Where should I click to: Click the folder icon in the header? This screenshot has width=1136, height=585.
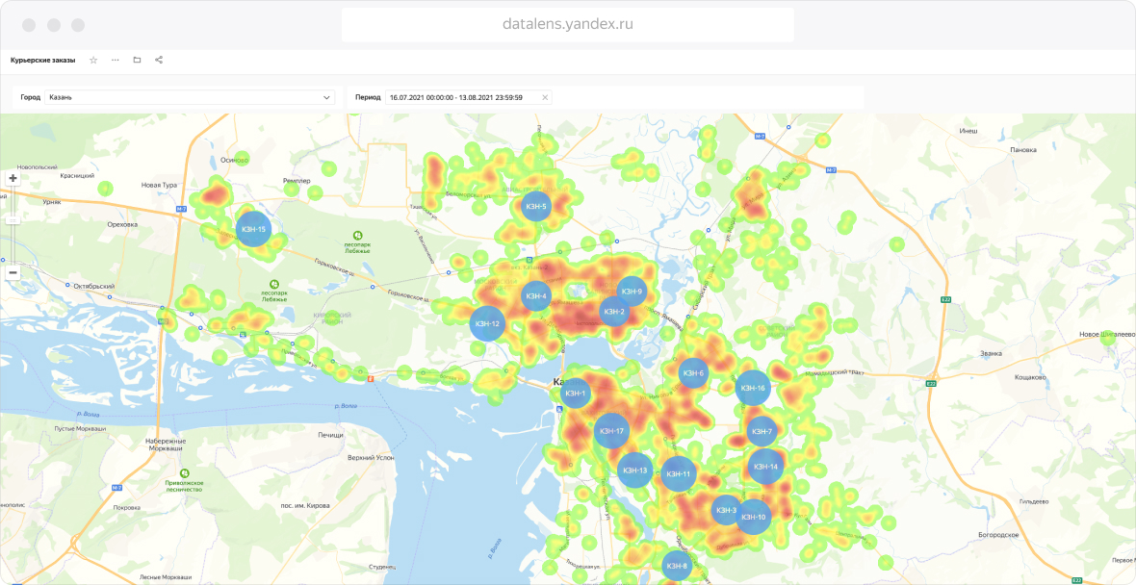137,60
